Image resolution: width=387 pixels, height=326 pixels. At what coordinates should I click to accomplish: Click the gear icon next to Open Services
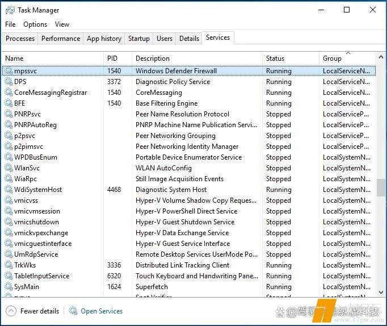click(73, 311)
